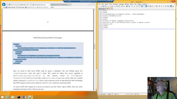Open the Language menu in Notepad++
The image size is (177, 99).
point(121,4)
